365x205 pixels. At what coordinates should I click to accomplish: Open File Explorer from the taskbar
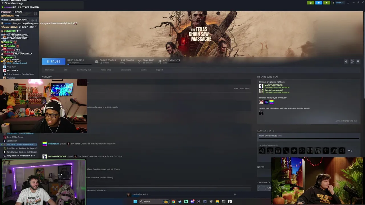pyautogui.click(x=217, y=202)
